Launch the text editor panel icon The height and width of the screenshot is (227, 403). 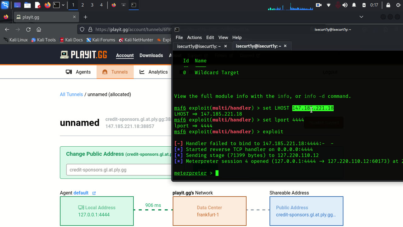coord(37,5)
